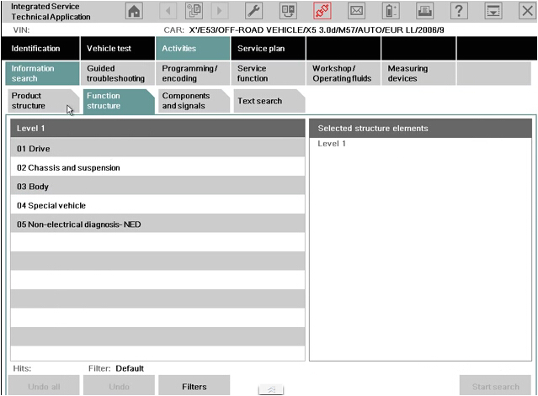Expand the bottom panel double-chevron handle
This screenshot has height=396, width=538.
[x=270, y=389]
